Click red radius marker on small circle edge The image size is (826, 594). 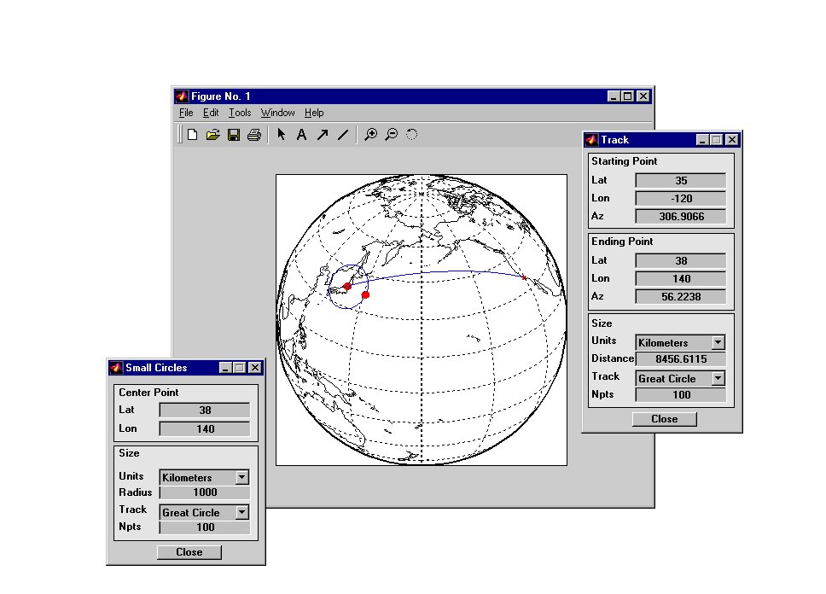point(365,294)
